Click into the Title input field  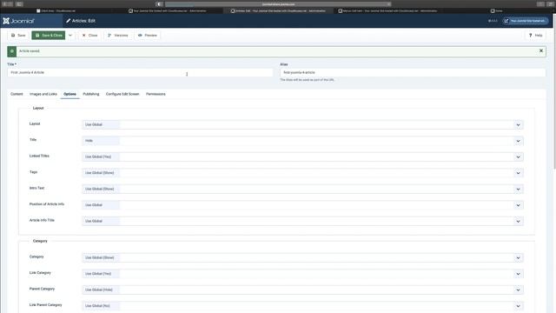140,72
